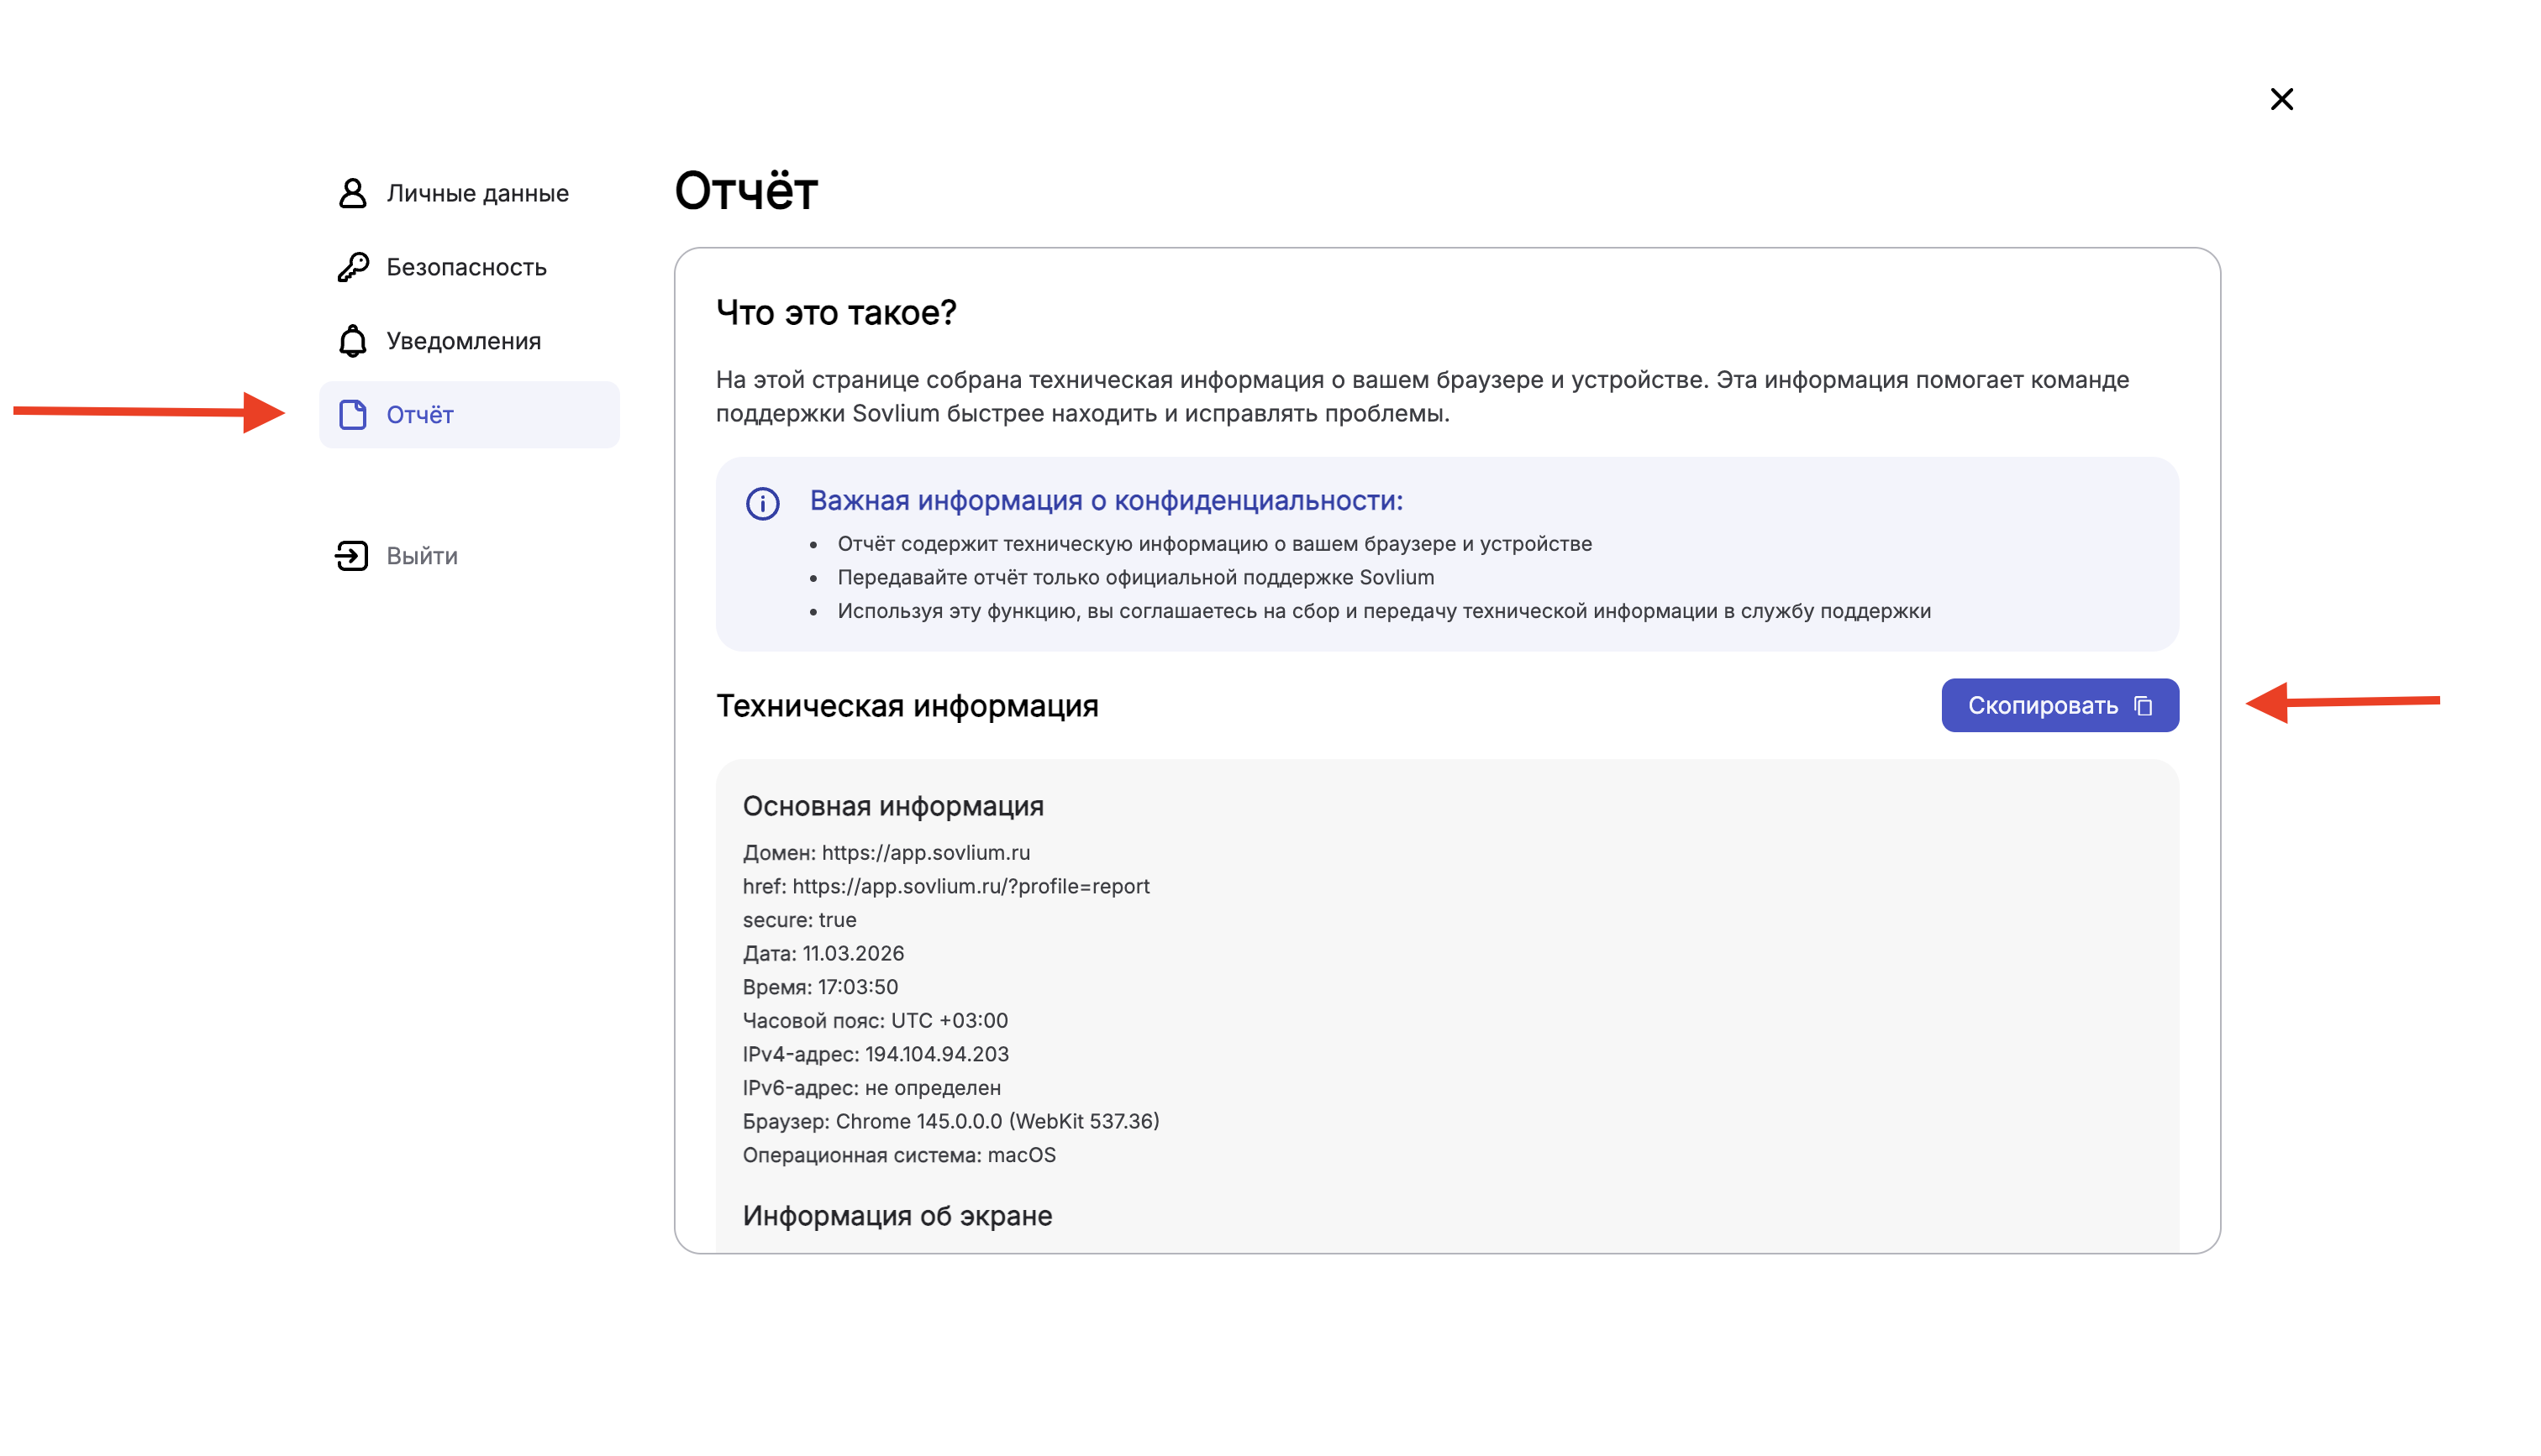The image size is (2541, 1456).
Task: Click the href line with ?profile=report
Action: 971,886
